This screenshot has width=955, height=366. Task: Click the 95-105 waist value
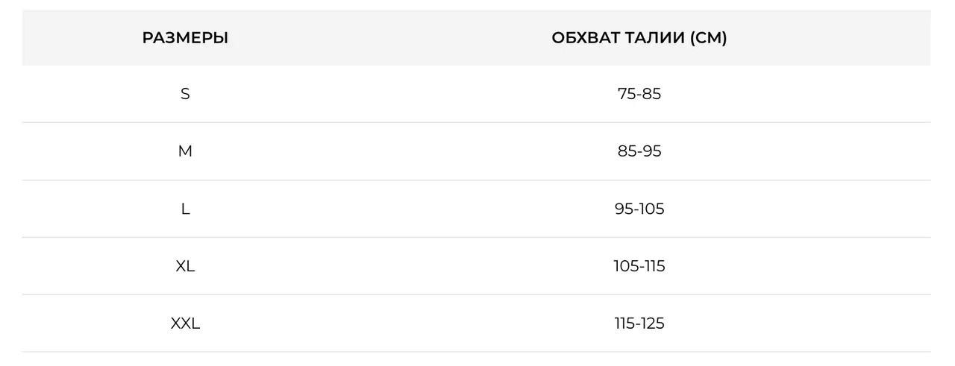(x=639, y=209)
